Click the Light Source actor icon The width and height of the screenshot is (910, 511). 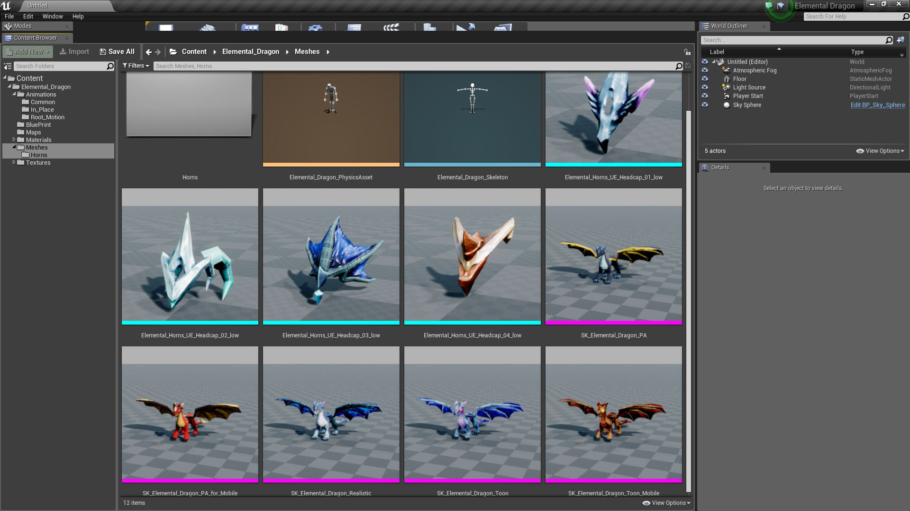[x=726, y=87]
